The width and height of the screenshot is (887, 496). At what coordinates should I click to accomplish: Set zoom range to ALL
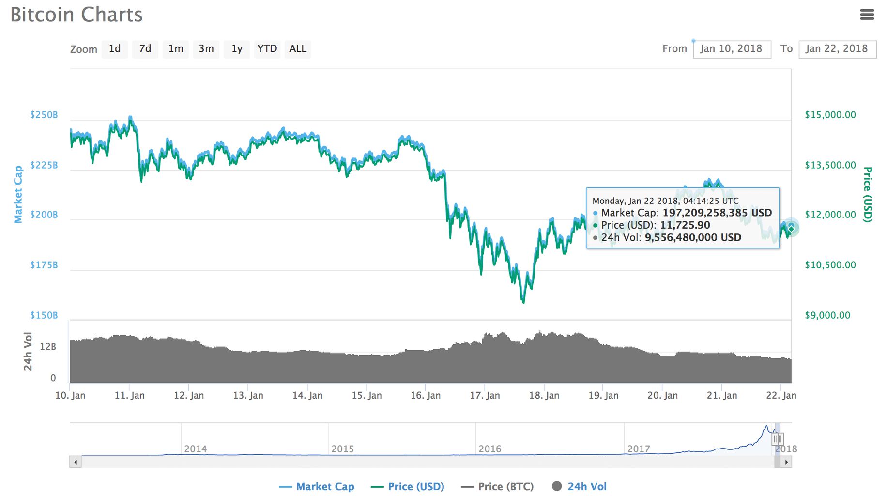(298, 49)
